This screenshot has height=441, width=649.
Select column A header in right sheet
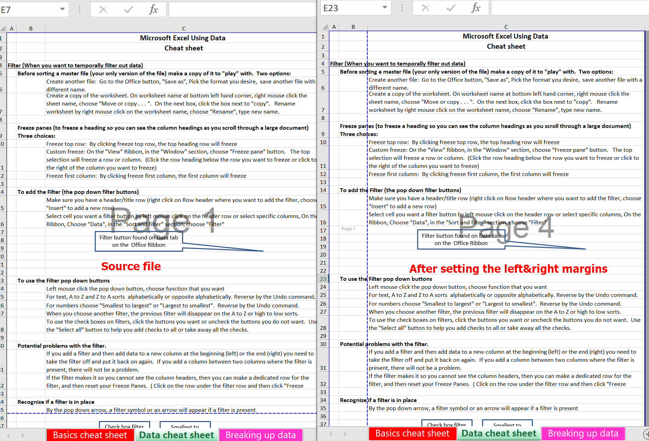[334, 27]
